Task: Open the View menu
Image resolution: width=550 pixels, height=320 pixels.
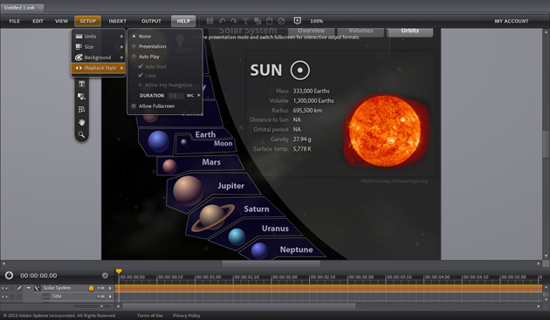Action: [61, 21]
